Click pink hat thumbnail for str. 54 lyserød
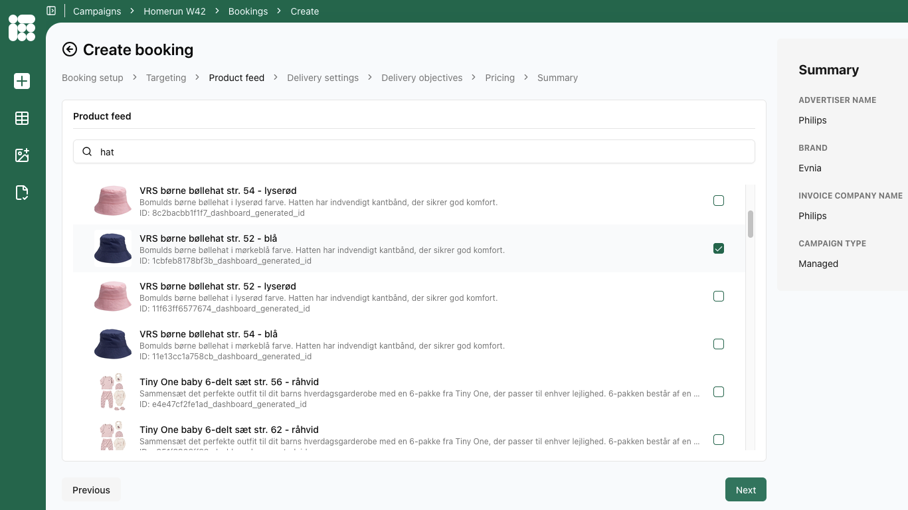 tap(113, 201)
